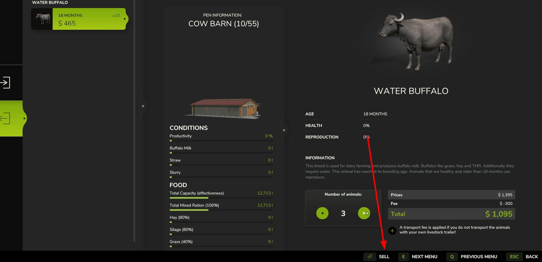The height and width of the screenshot is (262, 542).
Task: Click the plus icon beside transport fee note
Action: pyautogui.click(x=392, y=231)
